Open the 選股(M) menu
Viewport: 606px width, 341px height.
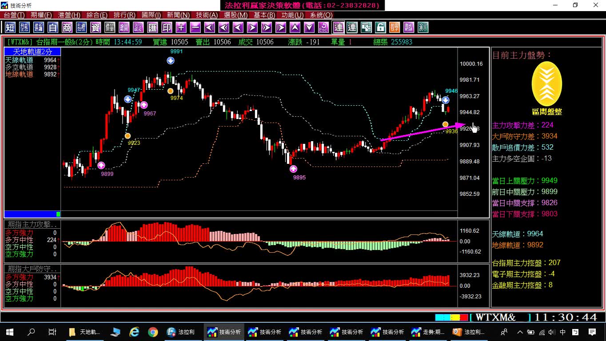point(236,15)
